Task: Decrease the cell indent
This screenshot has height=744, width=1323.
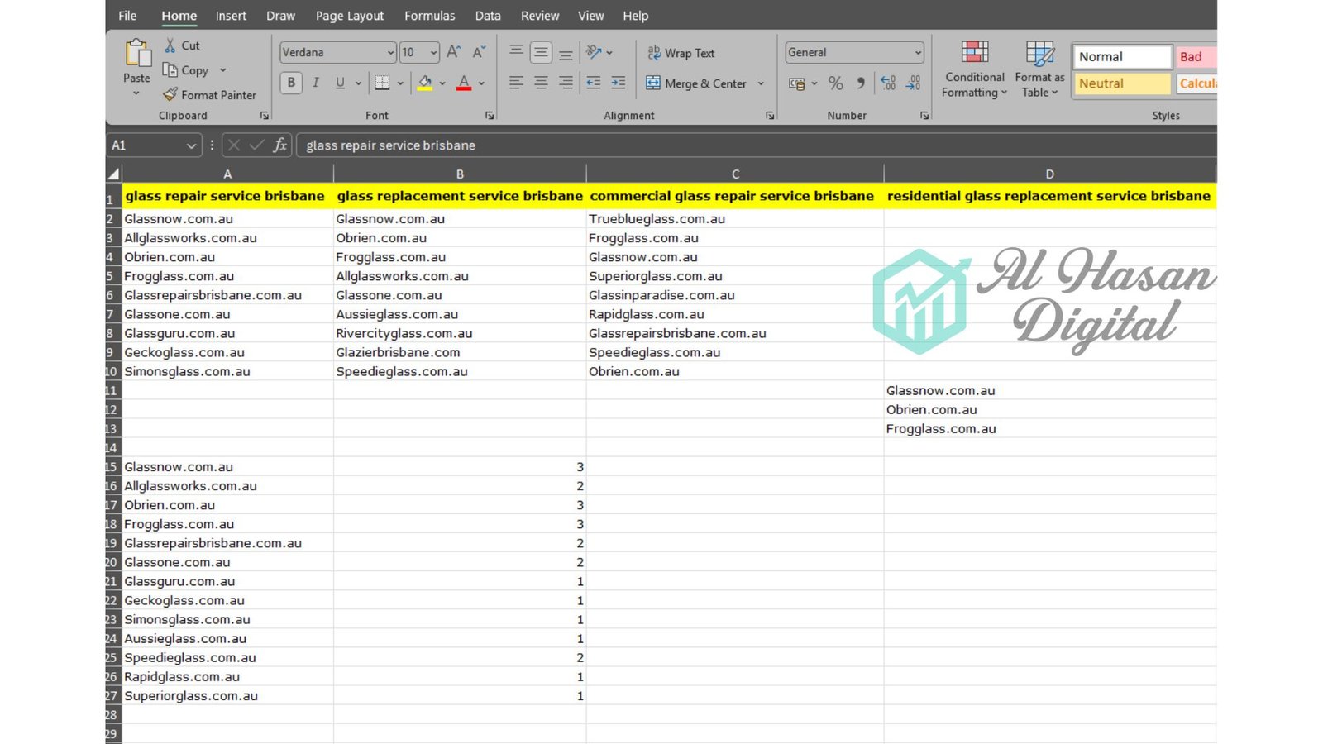Action: 594,83
